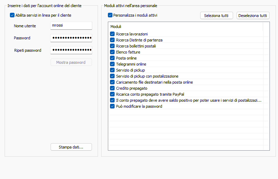Toggle 'Caricamento file destinatari nella posta online'
The image size is (278, 179).
coord(112,82)
